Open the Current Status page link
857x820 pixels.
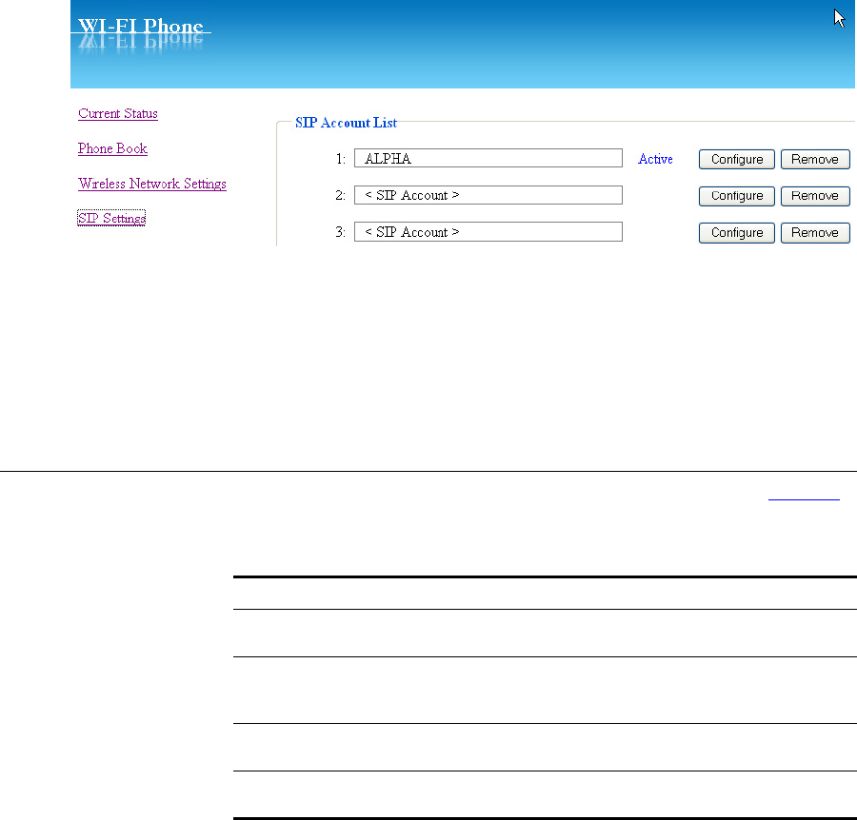[x=117, y=113]
